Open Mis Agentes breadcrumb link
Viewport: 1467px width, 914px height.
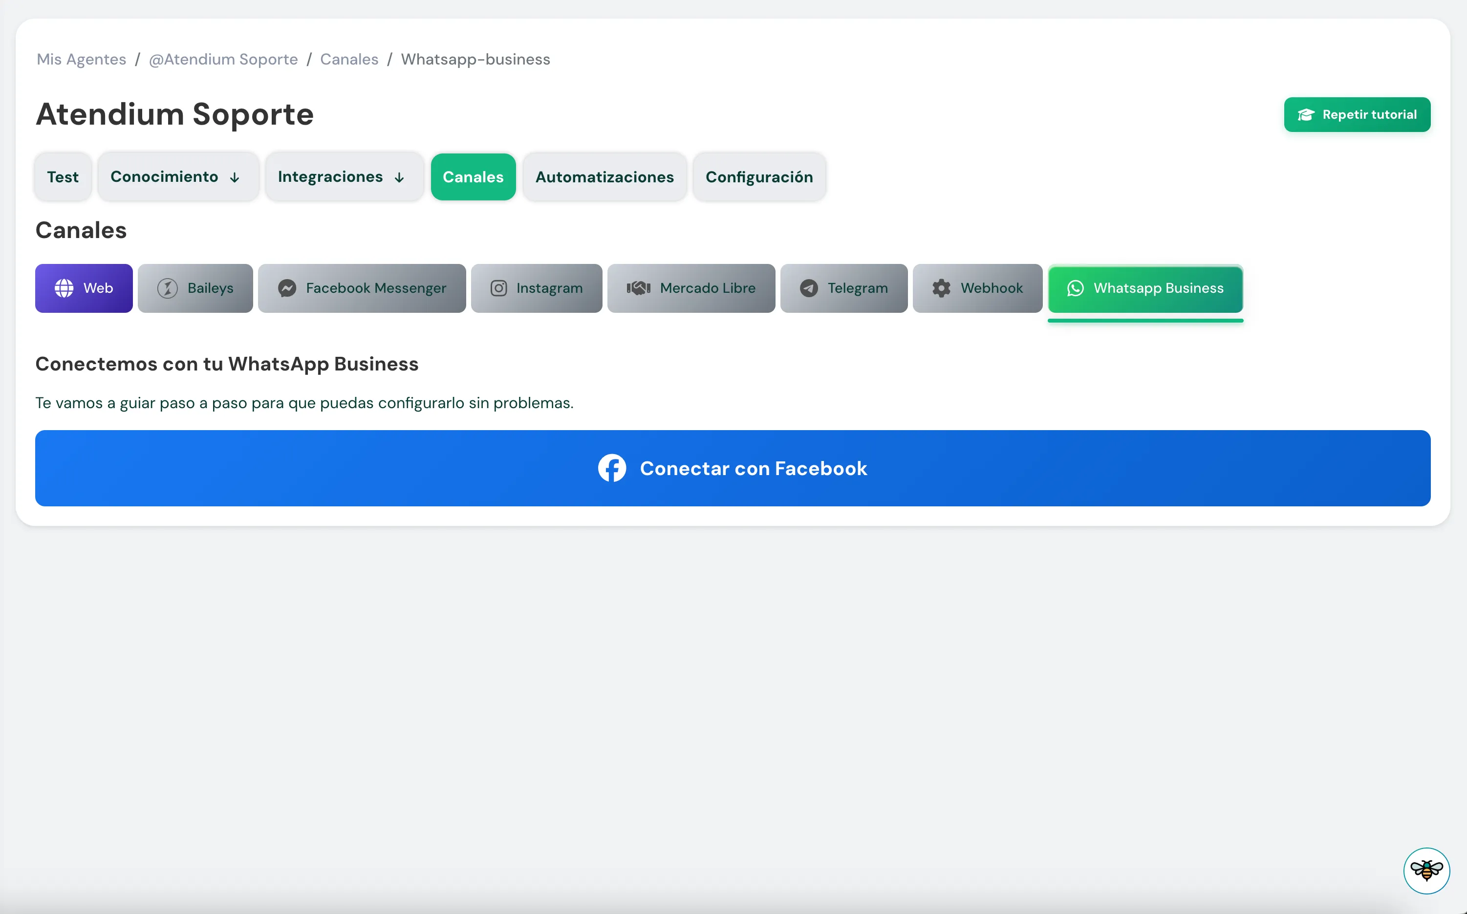pos(82,59)
